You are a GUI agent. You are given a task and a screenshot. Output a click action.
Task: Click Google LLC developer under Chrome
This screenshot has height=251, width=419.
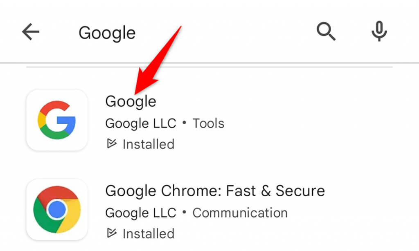[x=140, y=213]
